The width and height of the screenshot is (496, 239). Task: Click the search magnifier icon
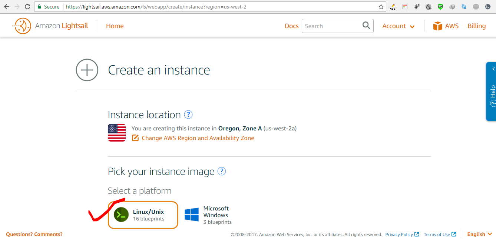[x=366, y=26]
